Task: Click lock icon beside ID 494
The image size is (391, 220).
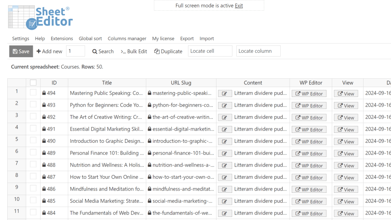Action: [44, 93]
